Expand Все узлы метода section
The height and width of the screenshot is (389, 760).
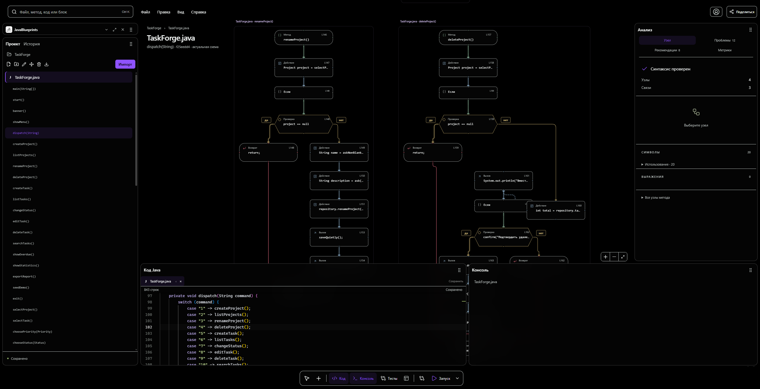pyautogui.click(x=655, y=197)
